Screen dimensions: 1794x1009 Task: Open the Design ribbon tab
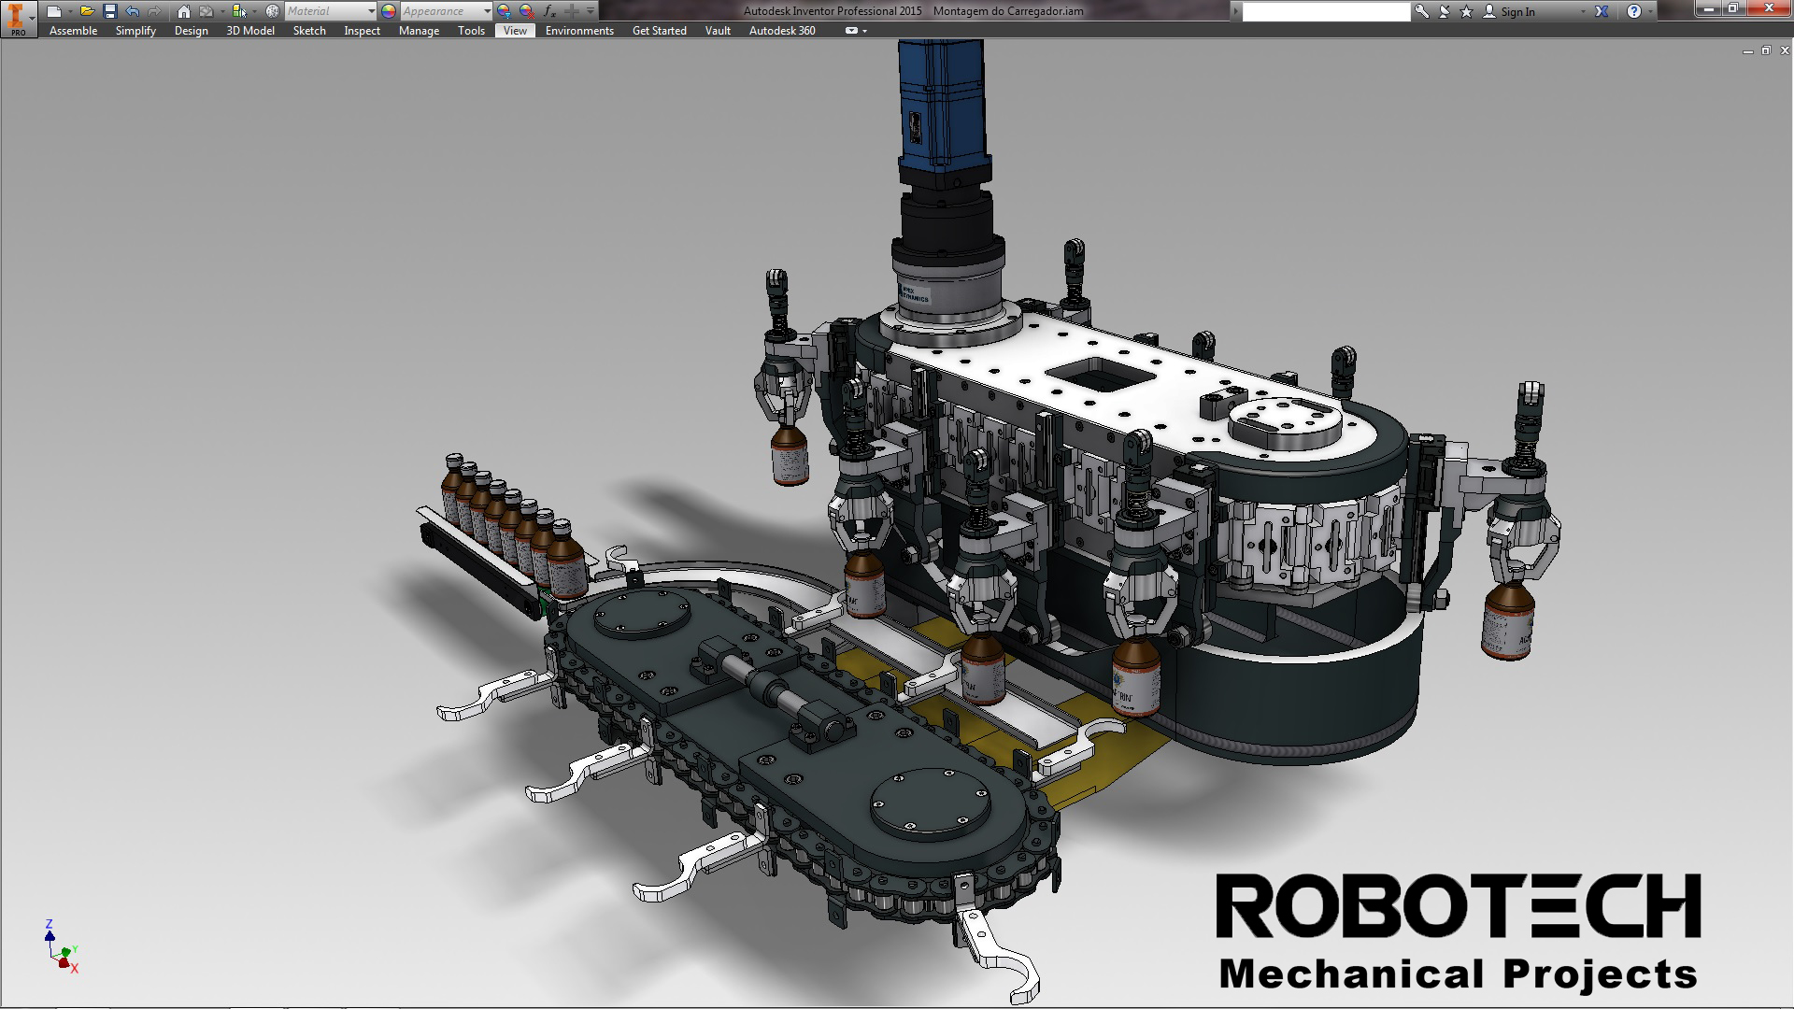[192, 31]
